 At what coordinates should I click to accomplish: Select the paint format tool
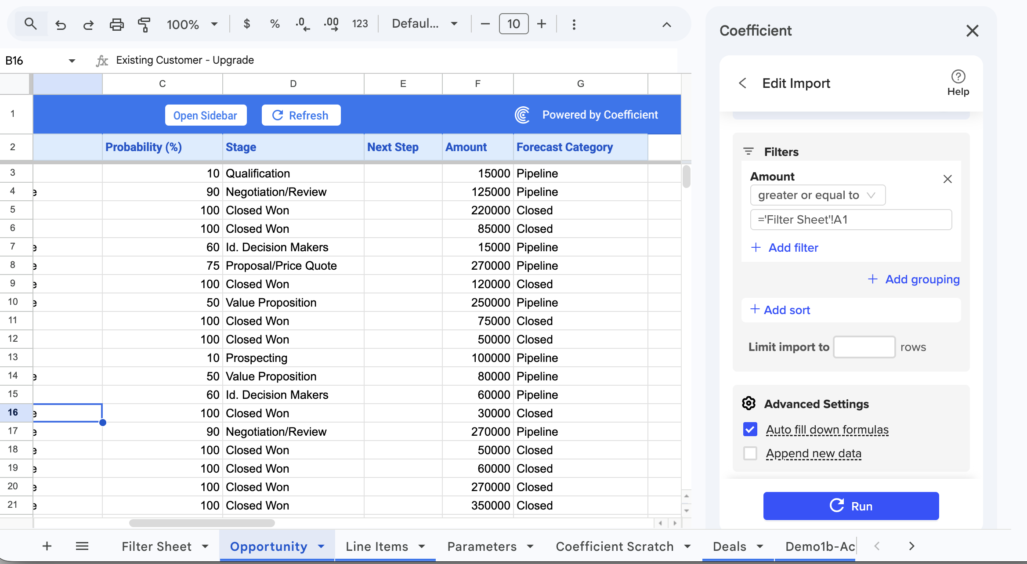tap(144, 25)
